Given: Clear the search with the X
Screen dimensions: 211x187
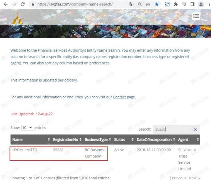Looking at the screenshot, I should [195, 130].
